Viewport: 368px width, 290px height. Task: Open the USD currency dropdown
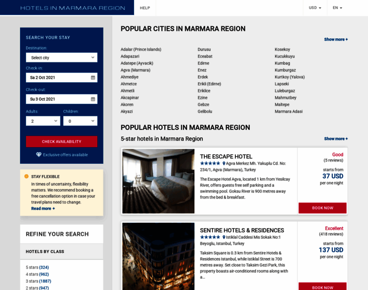click(315, 8)
